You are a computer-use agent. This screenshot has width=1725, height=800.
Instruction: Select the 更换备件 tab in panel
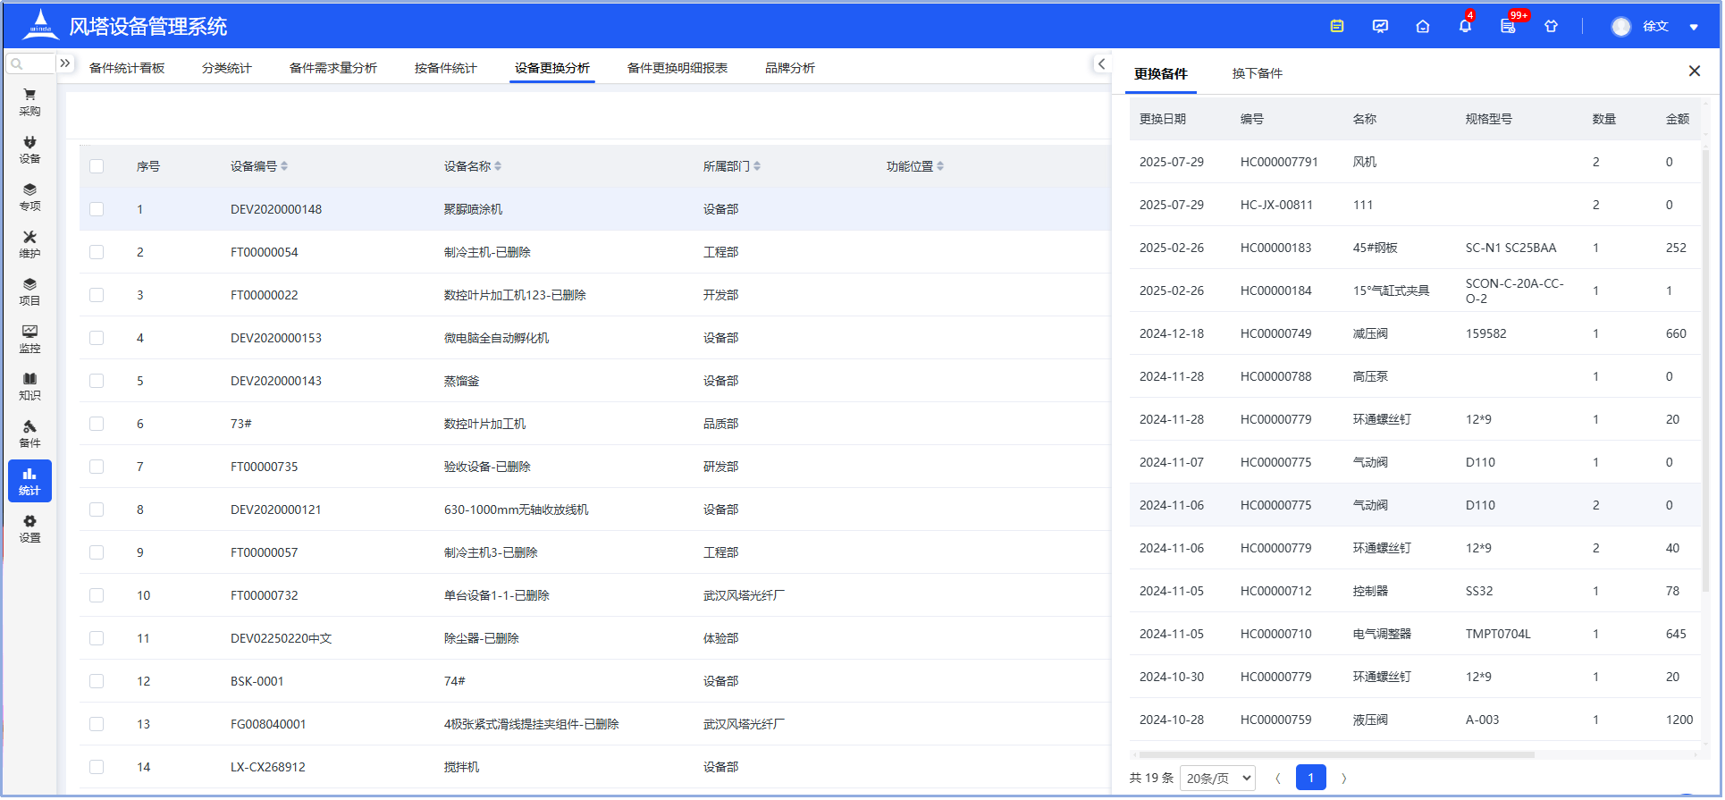[x=1161, y=73]
